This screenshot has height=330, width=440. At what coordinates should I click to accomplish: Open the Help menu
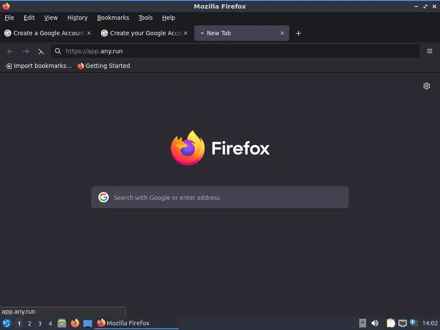pyautogui.click(x=168, y=18)
